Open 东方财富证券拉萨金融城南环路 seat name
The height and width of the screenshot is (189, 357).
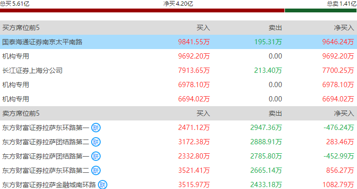click(x=49, y=185)
